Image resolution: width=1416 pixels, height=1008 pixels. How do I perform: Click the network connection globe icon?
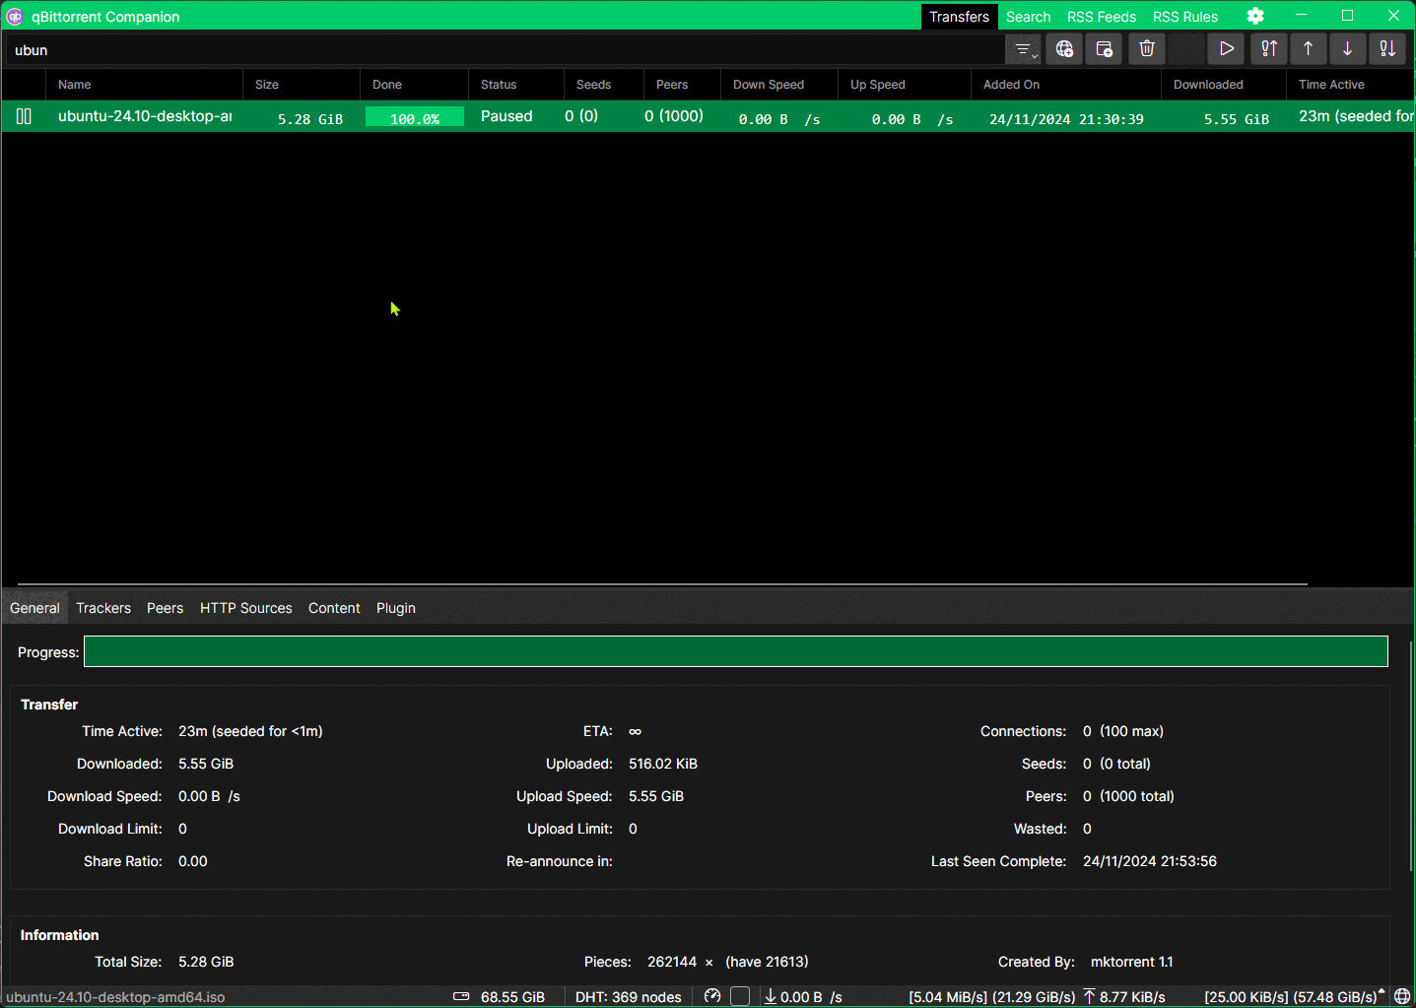[1402, 997]
